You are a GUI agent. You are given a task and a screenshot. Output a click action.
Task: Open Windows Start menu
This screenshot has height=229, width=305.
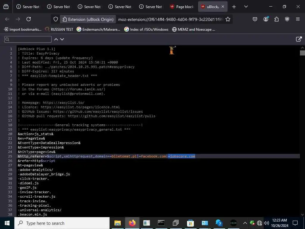click(x=7, y=223)
